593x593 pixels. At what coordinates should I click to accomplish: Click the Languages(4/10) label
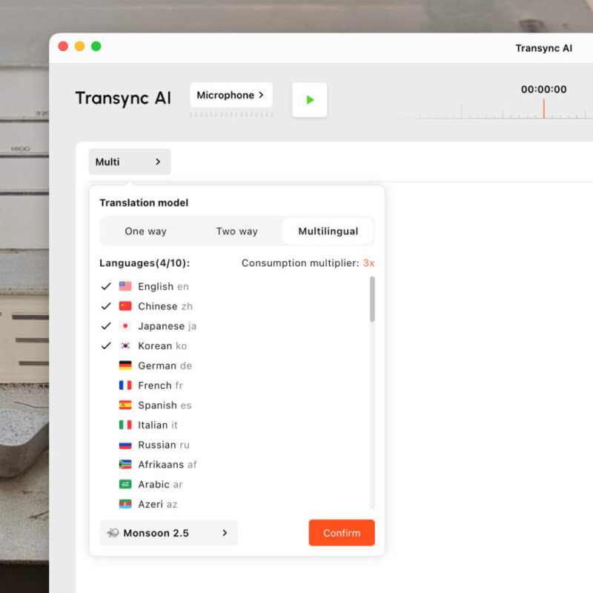click(145, 263)
